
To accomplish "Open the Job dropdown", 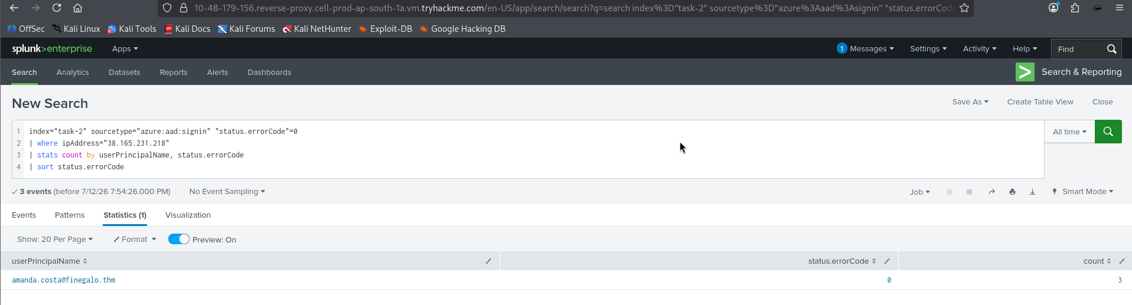I will (919, 192).
